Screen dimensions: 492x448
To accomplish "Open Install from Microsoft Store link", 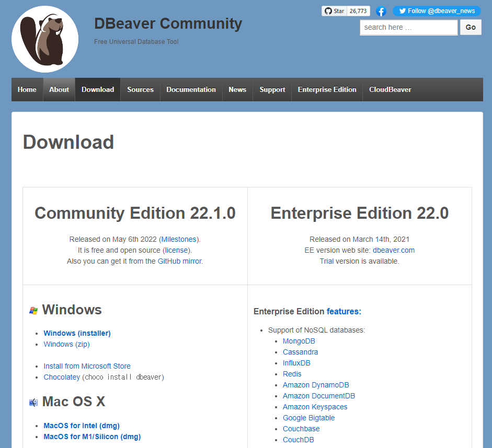I will (x=87, y=366).
